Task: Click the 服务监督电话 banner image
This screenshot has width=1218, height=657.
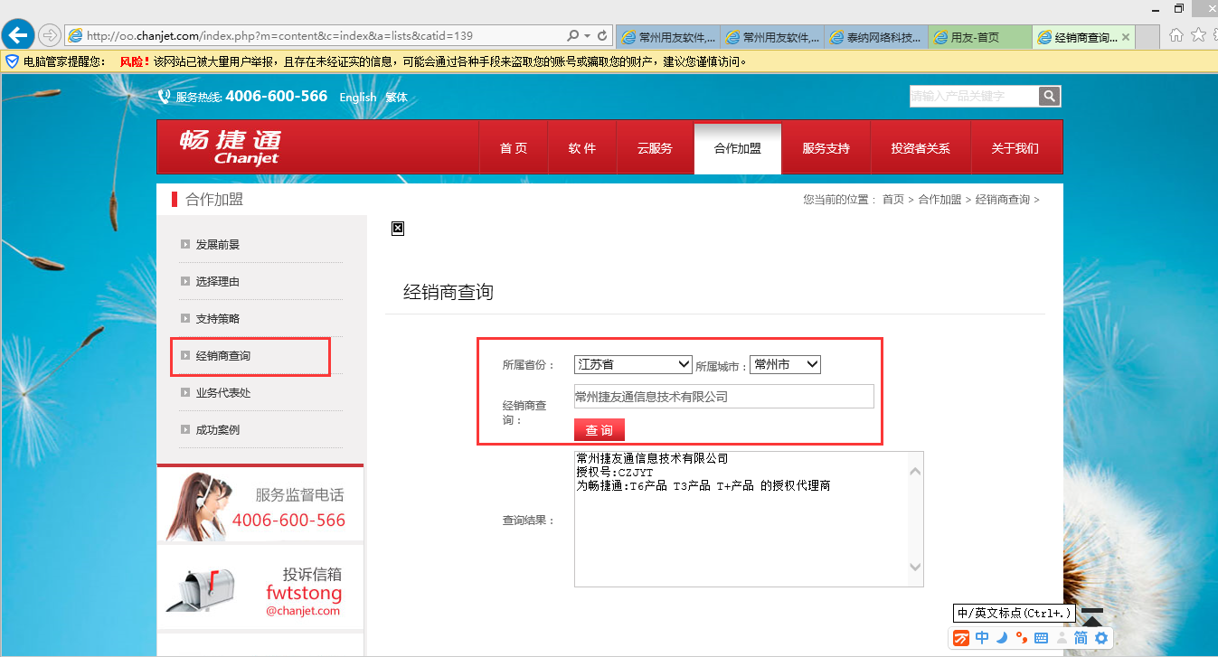Action: [260, 505]
